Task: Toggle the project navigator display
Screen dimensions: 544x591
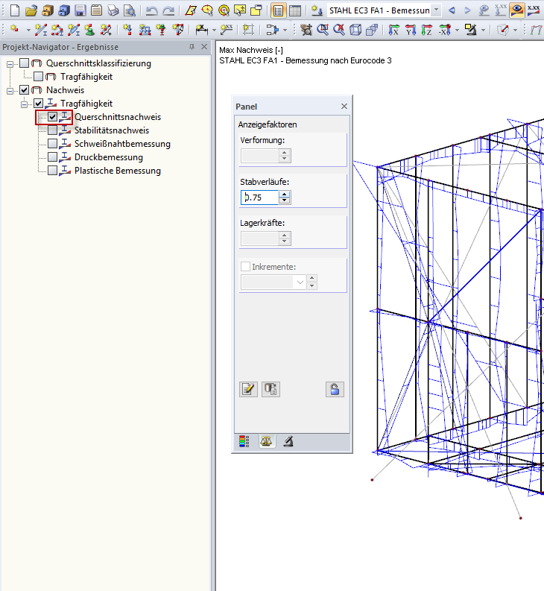Action: click(278, 10)
